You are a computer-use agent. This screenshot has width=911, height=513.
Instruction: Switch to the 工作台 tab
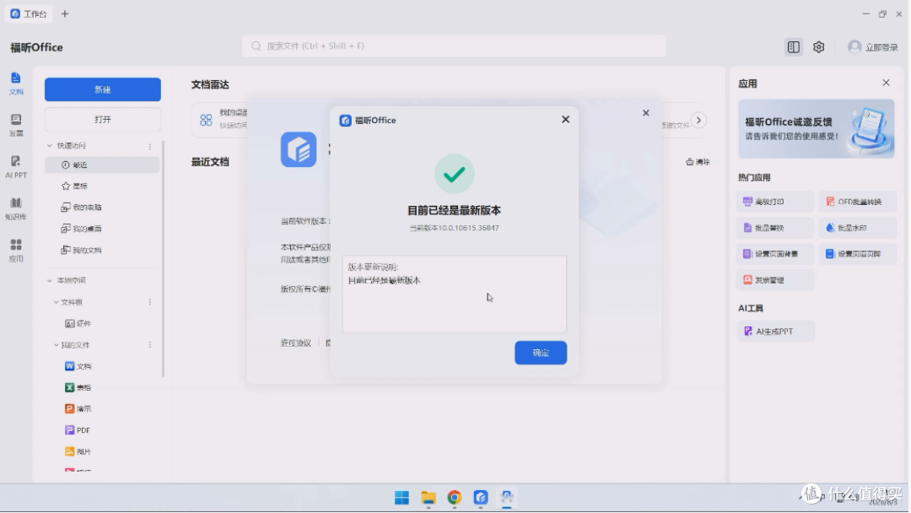coord(29,14)
